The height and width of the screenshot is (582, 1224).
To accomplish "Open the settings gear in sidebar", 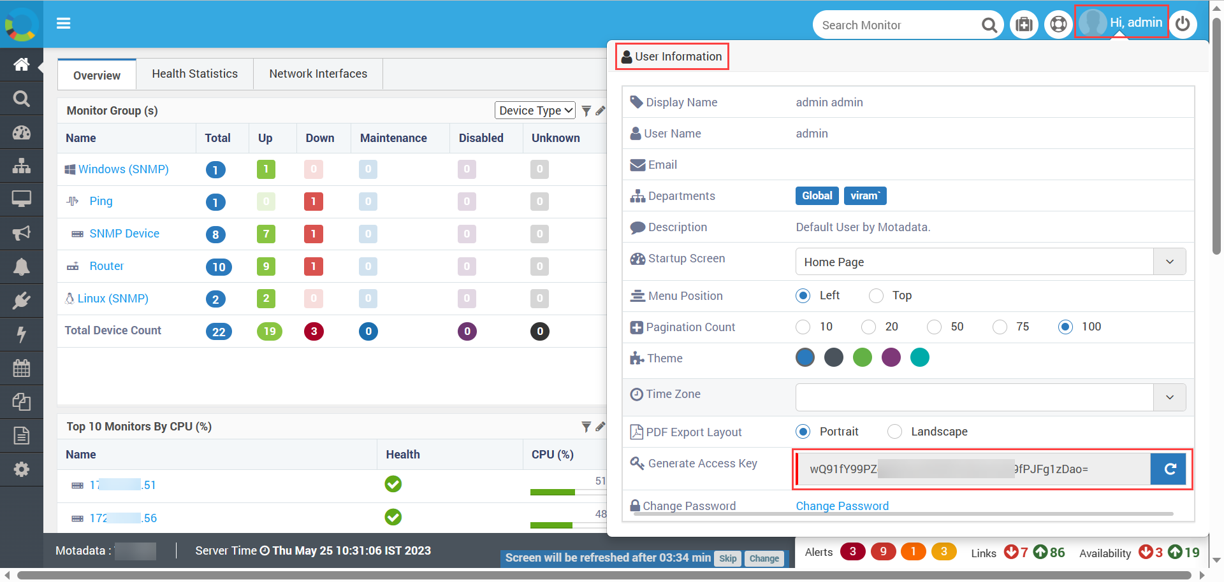I will coord(21,469).
